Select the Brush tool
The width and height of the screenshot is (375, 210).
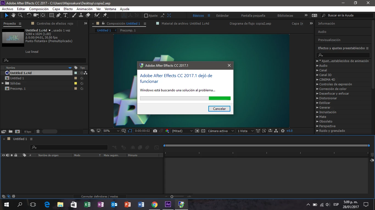pos(74,15)
